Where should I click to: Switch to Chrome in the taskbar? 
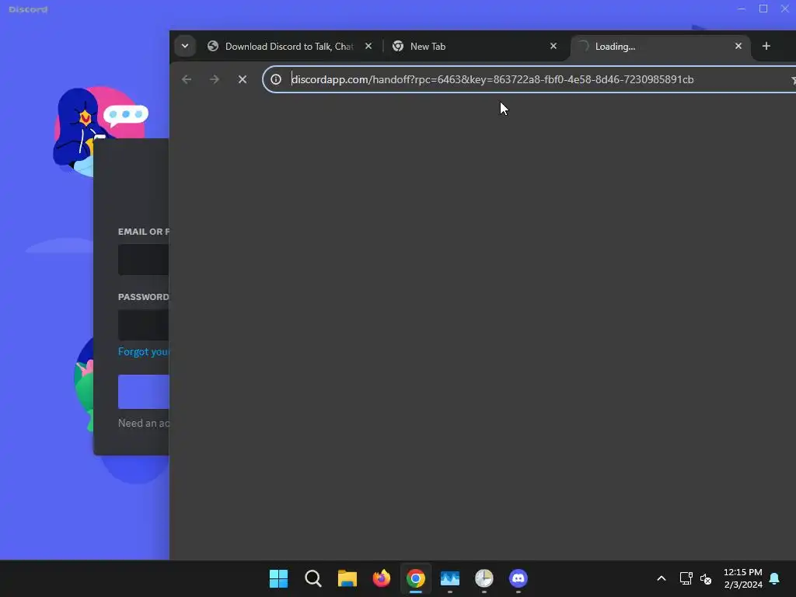[x=416, y=578]
